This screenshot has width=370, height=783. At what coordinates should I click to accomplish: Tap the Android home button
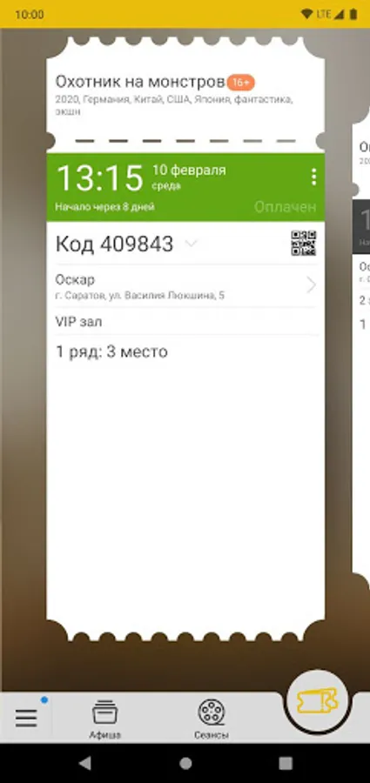coord(185,762)
